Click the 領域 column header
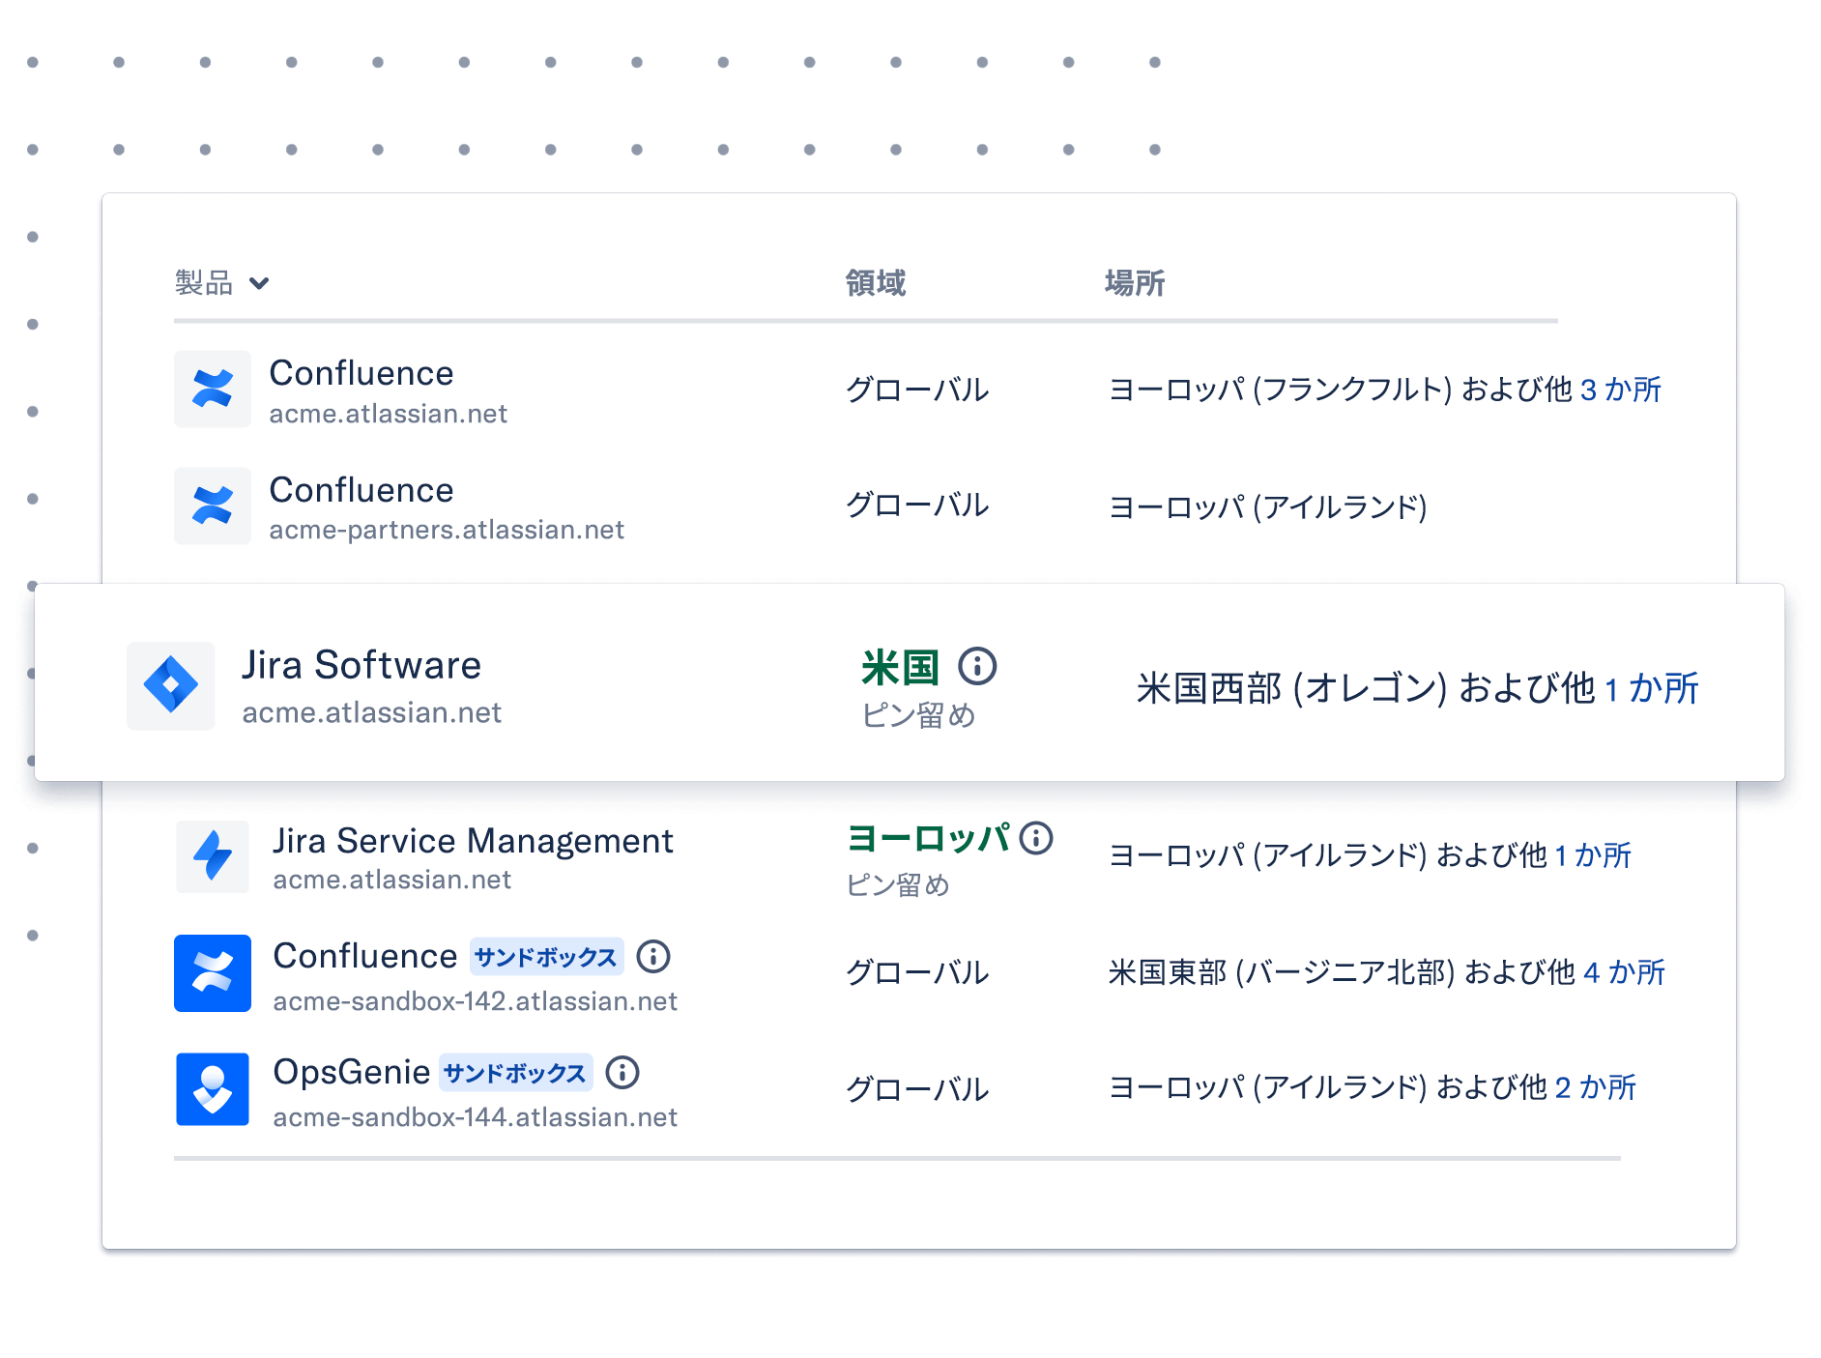Viewport: 1821px width, 1358px height. (876, 283)
